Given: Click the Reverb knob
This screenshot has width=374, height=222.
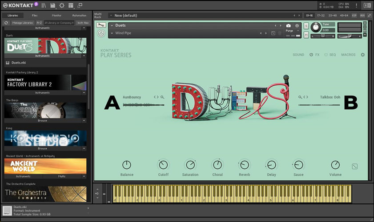Looking at the screenshot, I should coord(244,165).
